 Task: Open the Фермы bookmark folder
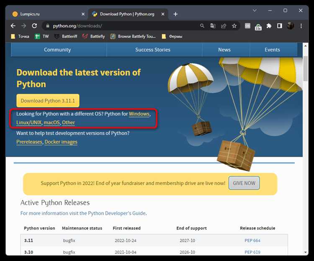tap(172, 36)
